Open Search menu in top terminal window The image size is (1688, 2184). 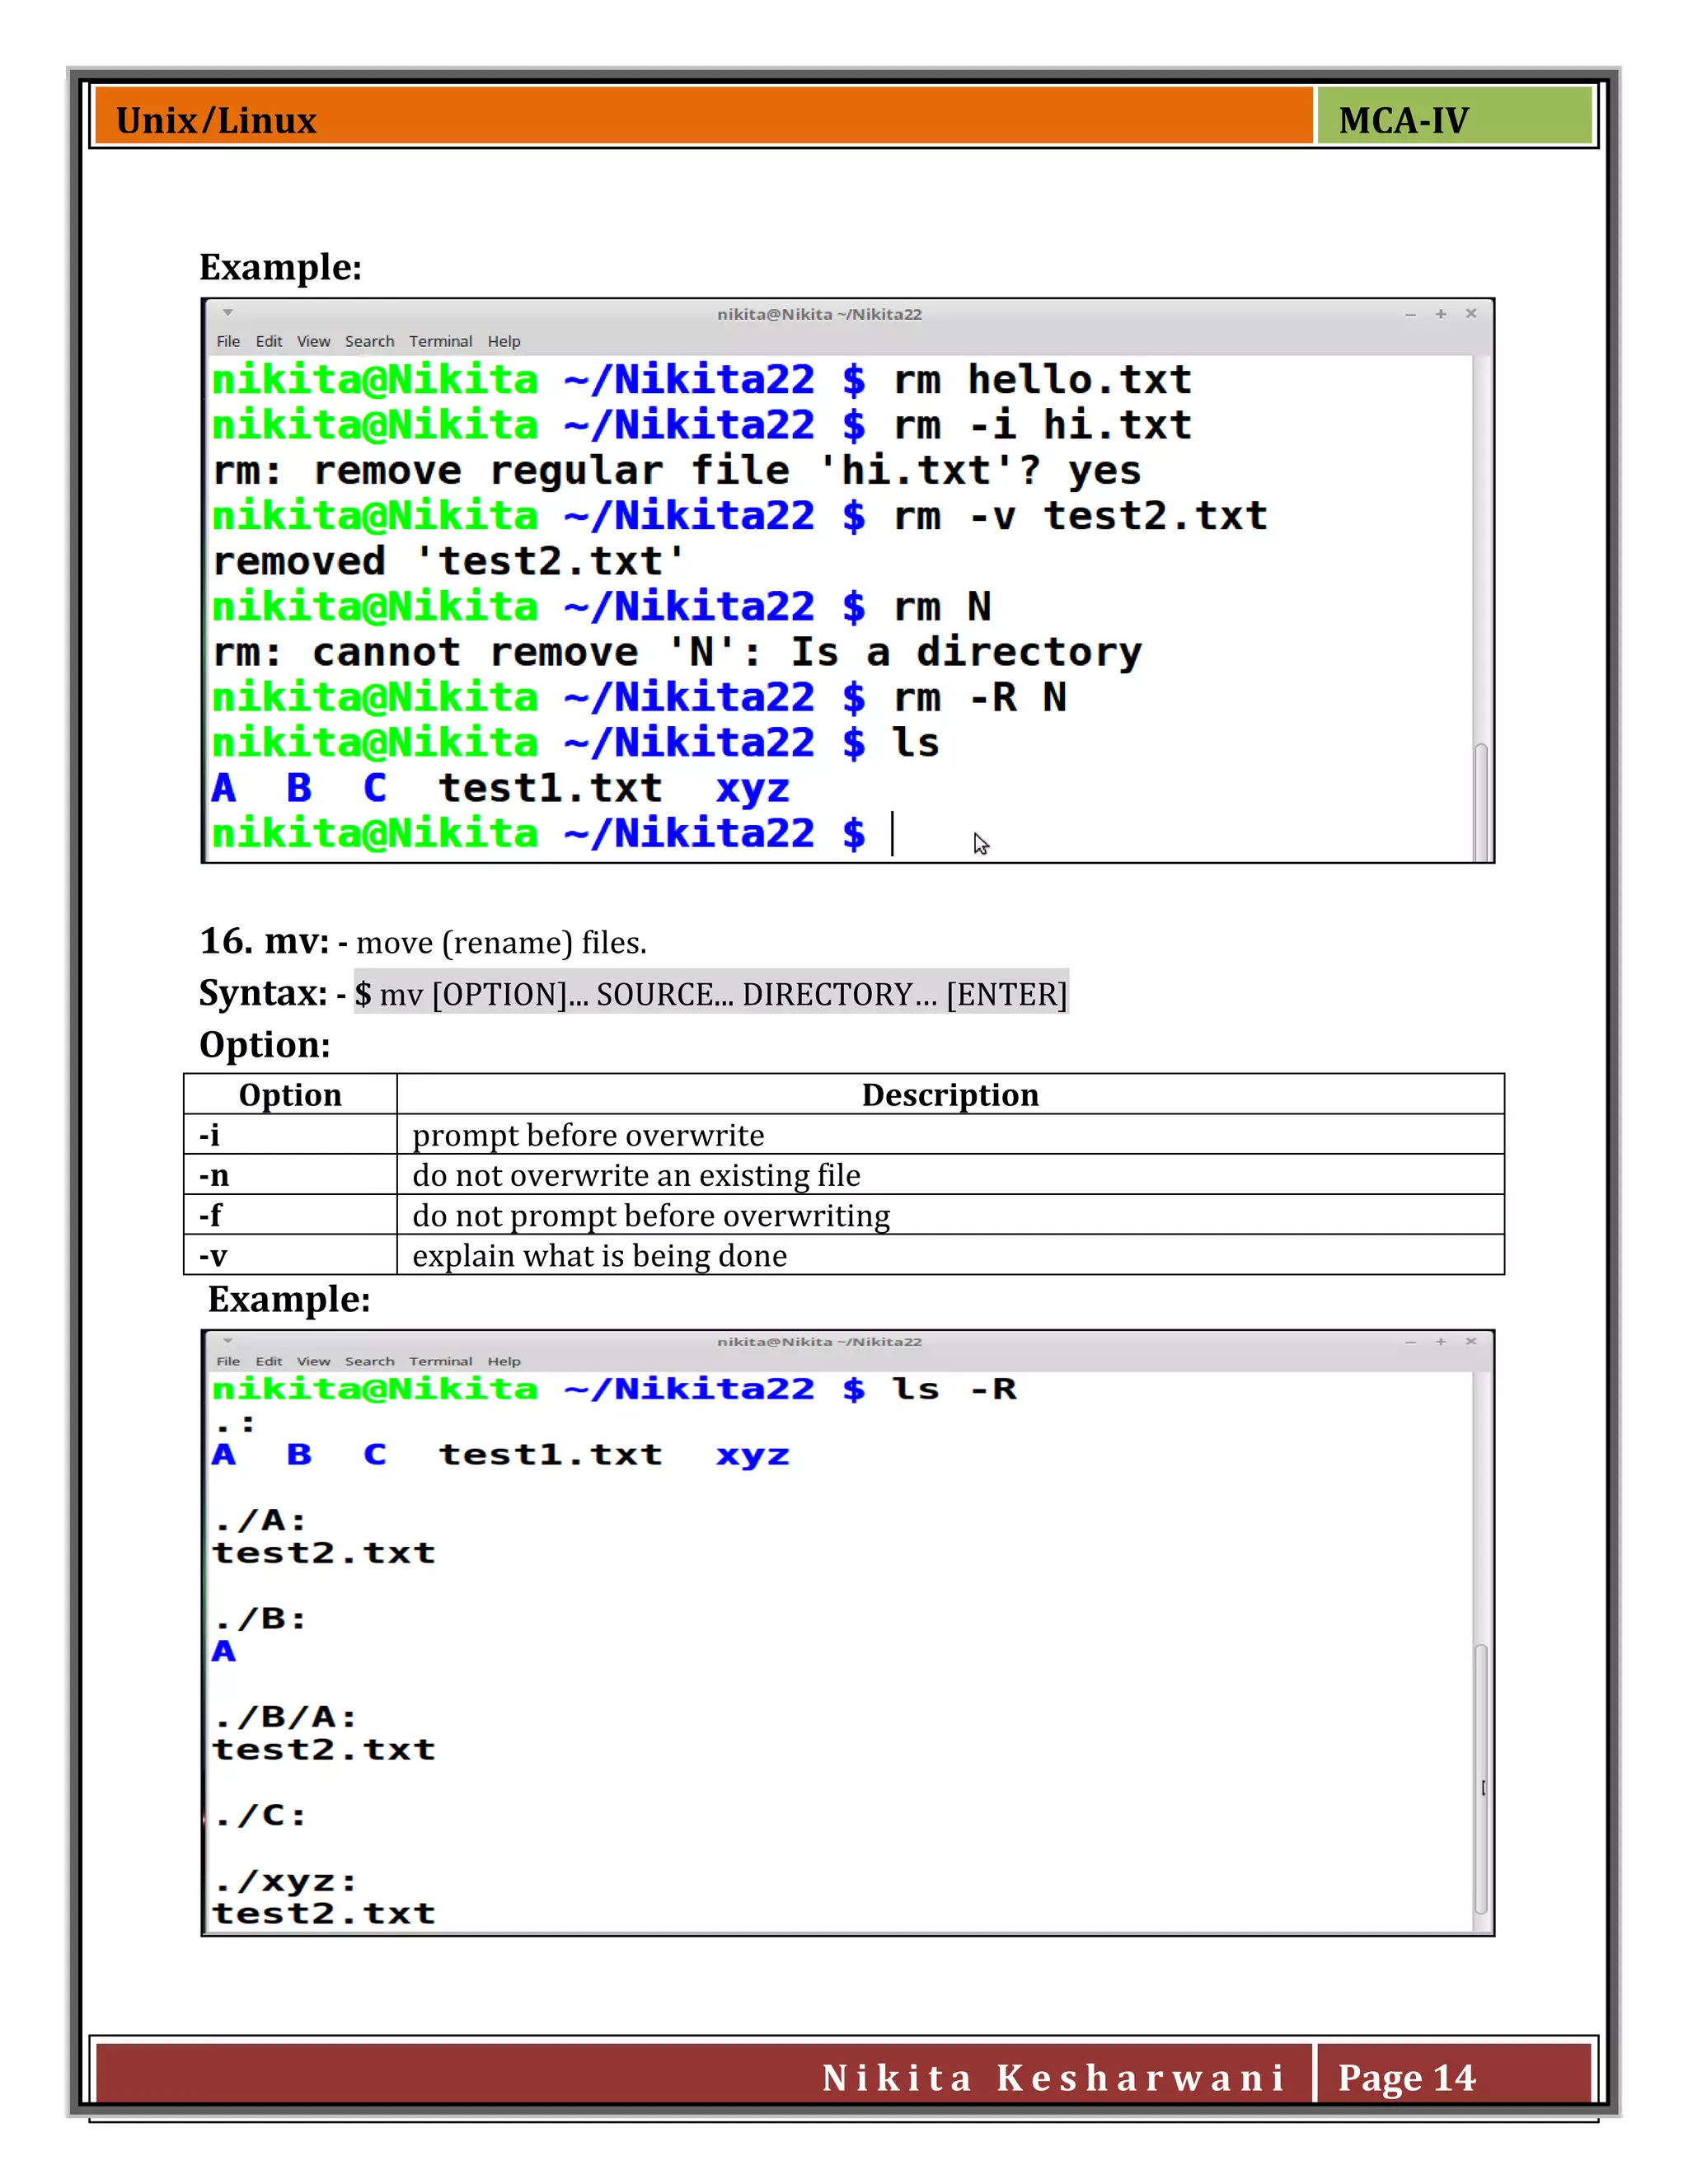tap(369, 341)
